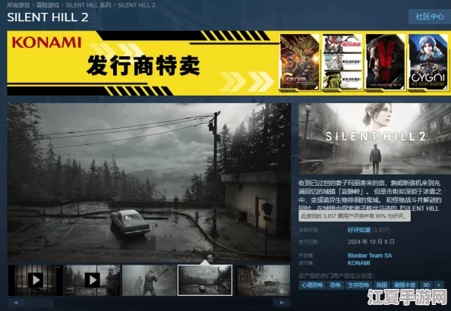451x311 pixels.
Task: Select the 心理恐怖 tag
Action: (x=312, y=285)
